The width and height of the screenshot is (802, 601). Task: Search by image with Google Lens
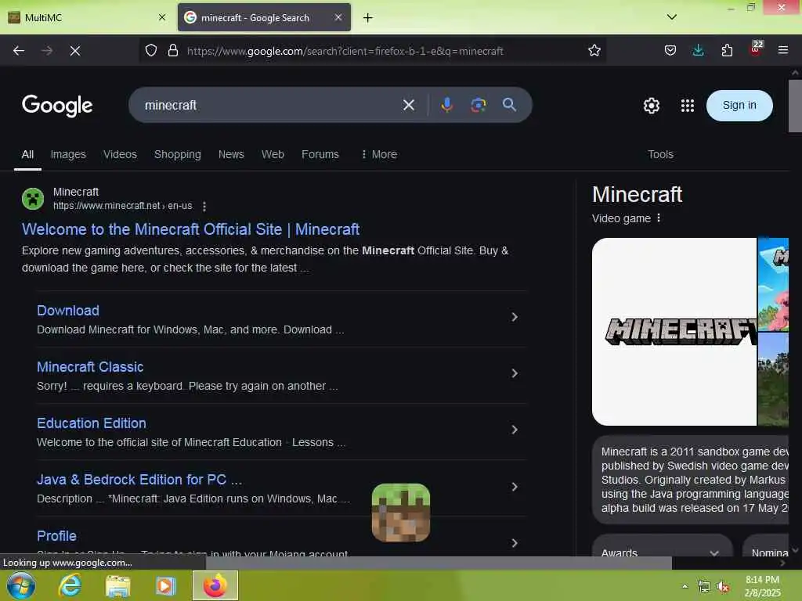478,105
